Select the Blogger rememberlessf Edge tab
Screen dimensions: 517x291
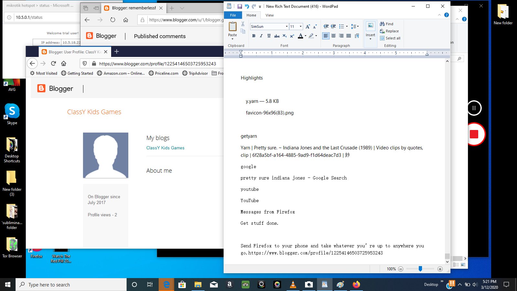(134, 8)
